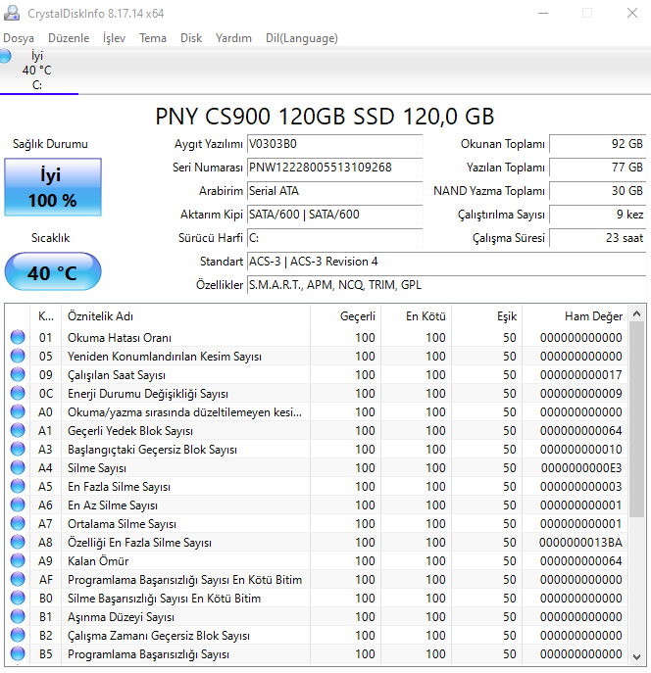Click the Eşik column header
This screenshot has width=651, height=673.
pos(487,316)
